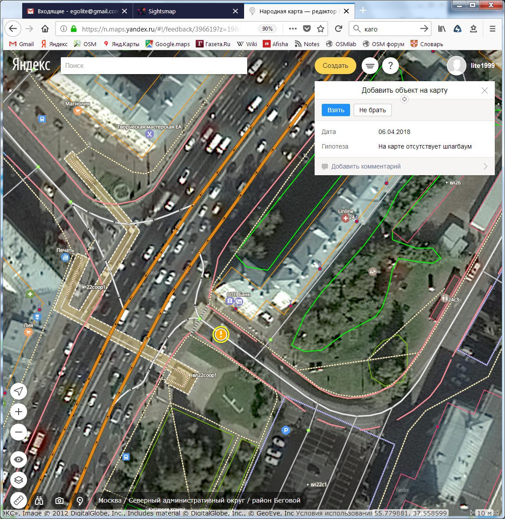This screenshot has height=519, width=505.
Task: Open the binoculars panorama tool
Action: tap(39, 500)
